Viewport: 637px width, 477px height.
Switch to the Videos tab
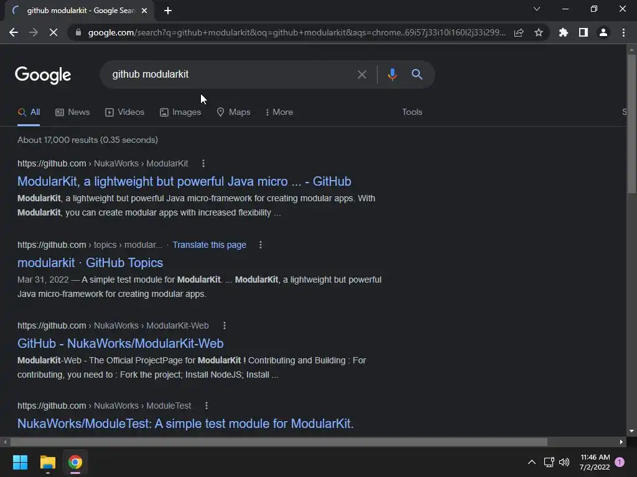[124, 112]
